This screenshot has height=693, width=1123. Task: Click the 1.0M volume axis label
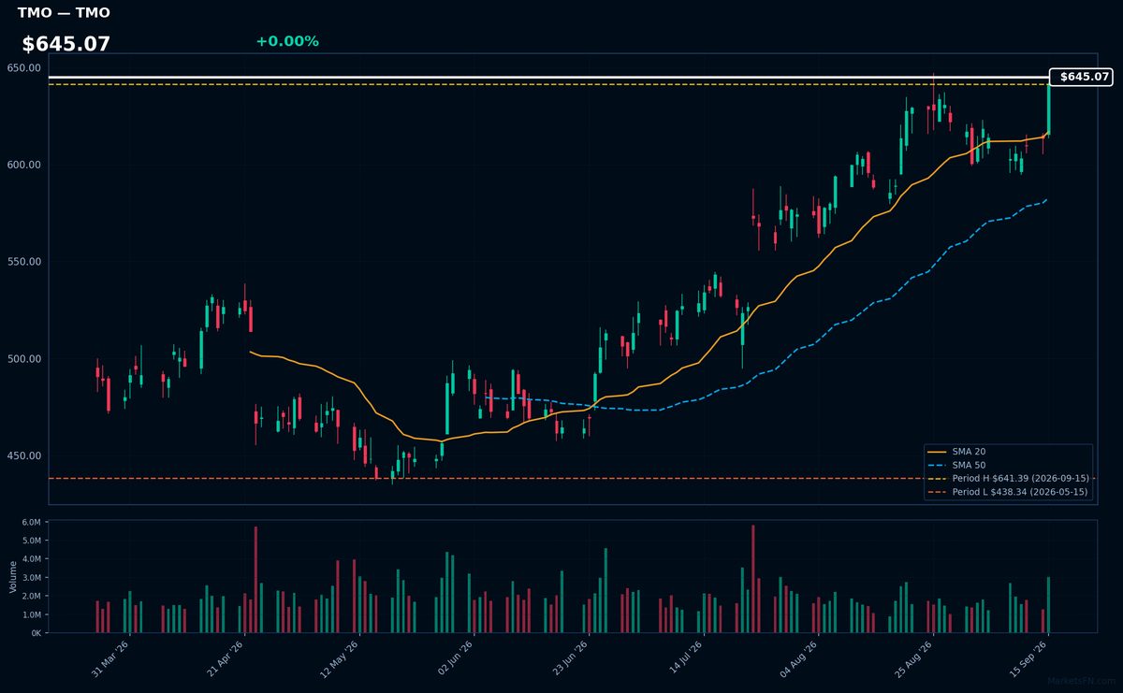point(31,615)
